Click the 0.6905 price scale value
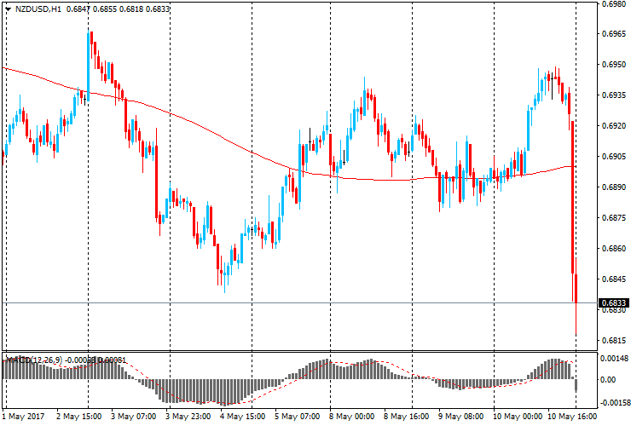Image resolution: width=631 pixels, height=426 pixels. (614, 157)
